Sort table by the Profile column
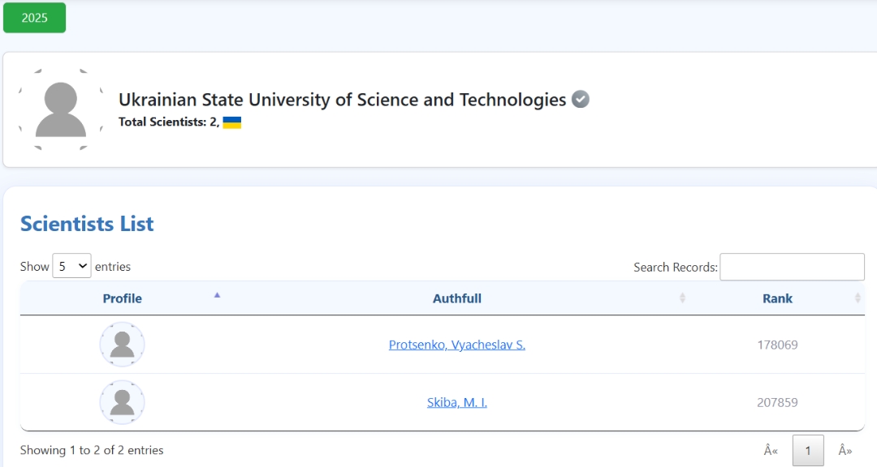This screenshot has width=877, height=467. (122, 298)
